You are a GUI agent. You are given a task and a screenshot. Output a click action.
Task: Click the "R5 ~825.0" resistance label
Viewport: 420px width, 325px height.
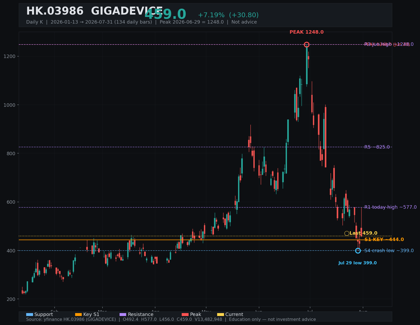coord(377,147)
